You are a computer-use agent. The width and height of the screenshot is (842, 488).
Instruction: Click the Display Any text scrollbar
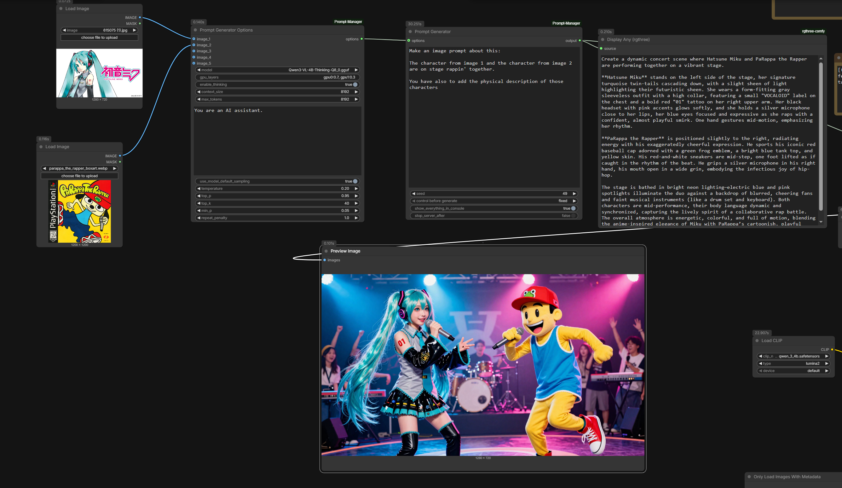(x=821, y=137)
